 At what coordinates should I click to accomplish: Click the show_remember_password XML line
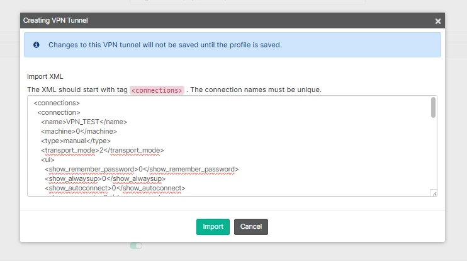point(142,170)
